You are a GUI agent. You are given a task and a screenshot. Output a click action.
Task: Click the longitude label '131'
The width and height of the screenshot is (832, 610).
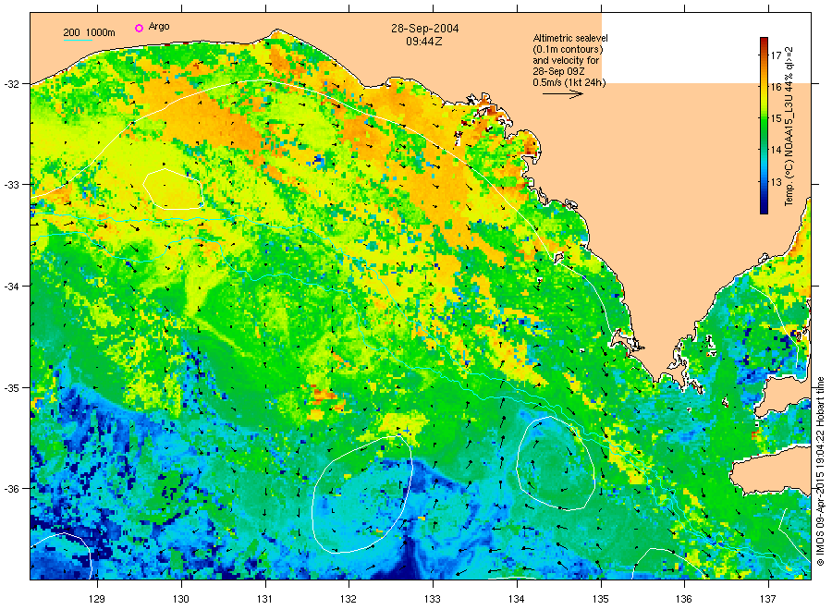[x=264, y=599]
